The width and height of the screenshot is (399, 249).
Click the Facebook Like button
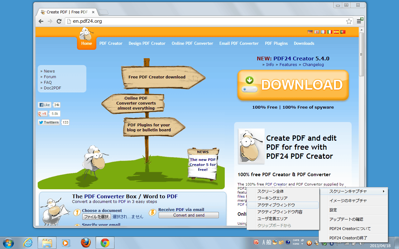tap(45, 105)
